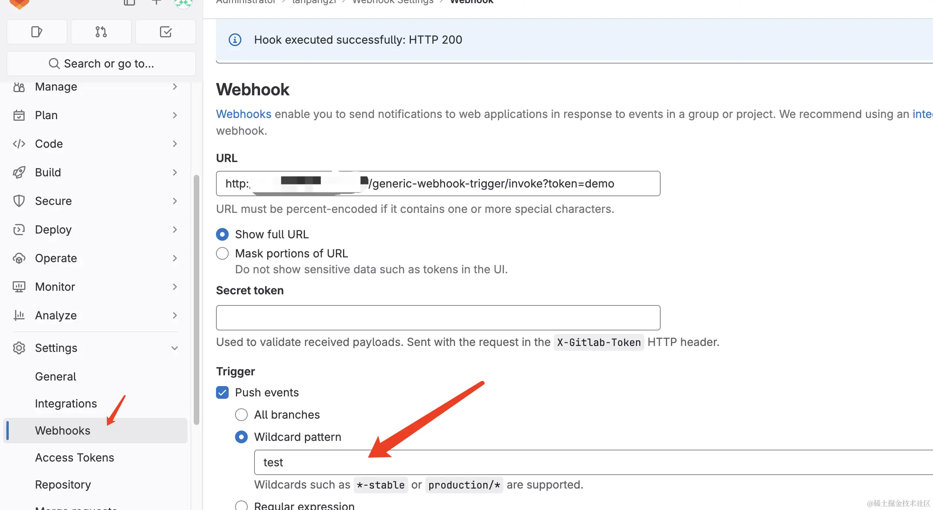Click the Settings gear icon
933x510 pixels.
click(19, 348)
